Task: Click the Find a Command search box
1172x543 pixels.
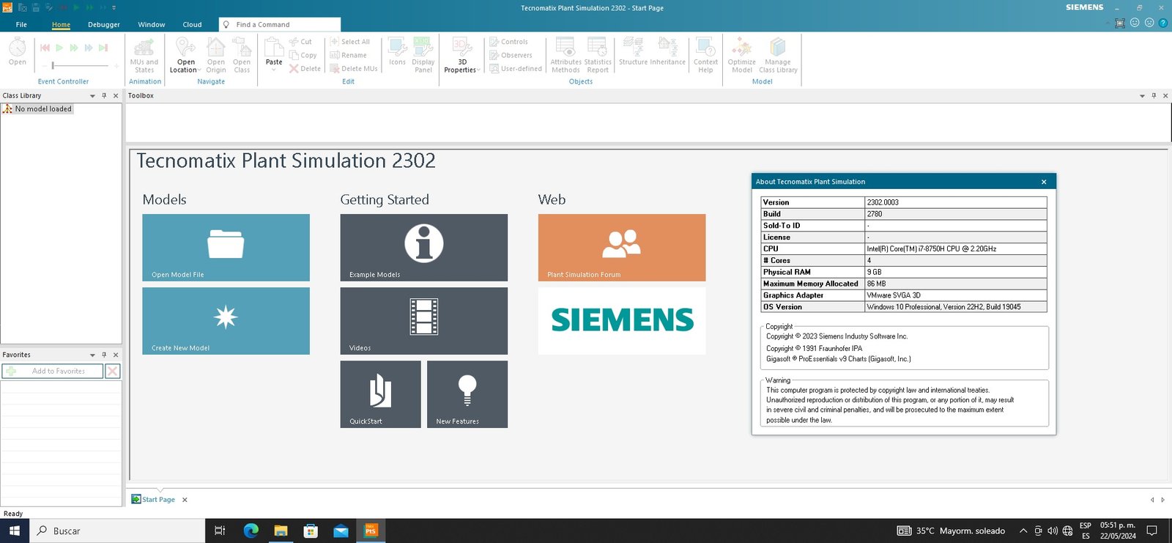Action: pyautogui.click(x=280, y=24)
